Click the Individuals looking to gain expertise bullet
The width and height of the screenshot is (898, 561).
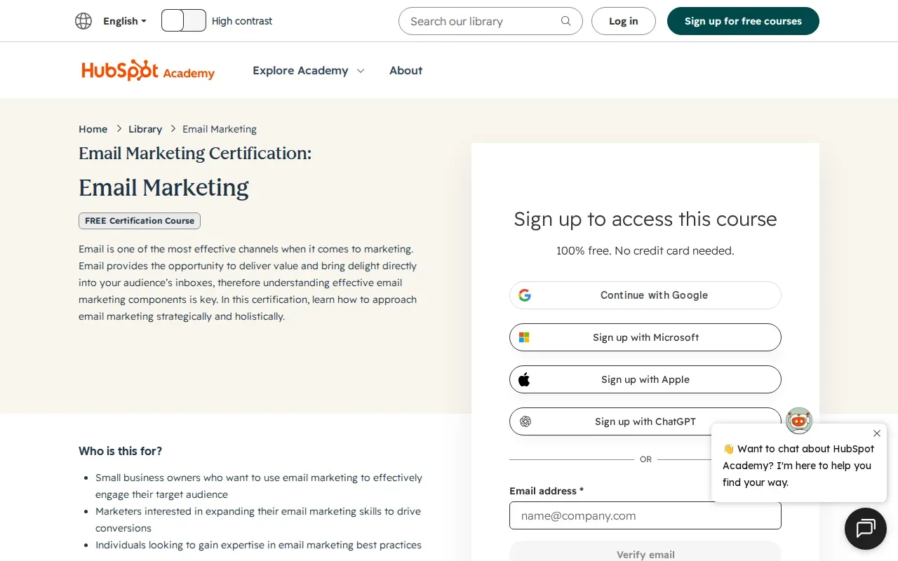click(258, 545)
